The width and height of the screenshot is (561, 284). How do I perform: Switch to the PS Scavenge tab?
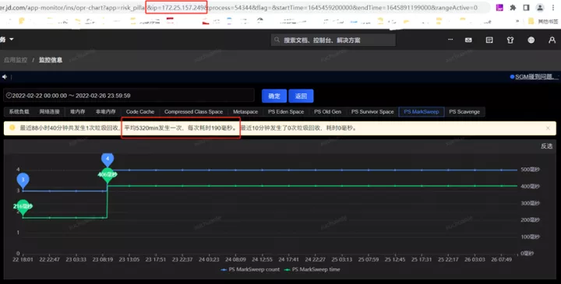[464, 112]
